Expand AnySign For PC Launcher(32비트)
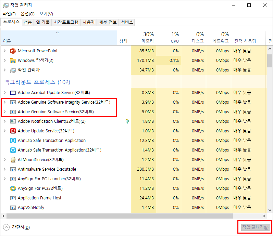The image size is (273, 236). coord(5,179)
